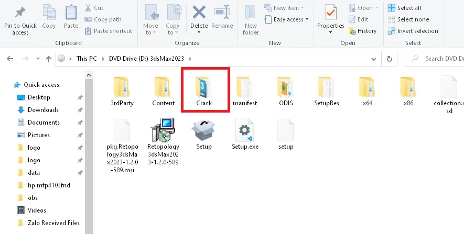Go up one folder level
This screenshot has width=464, height=234.
[x=49, y=59]
